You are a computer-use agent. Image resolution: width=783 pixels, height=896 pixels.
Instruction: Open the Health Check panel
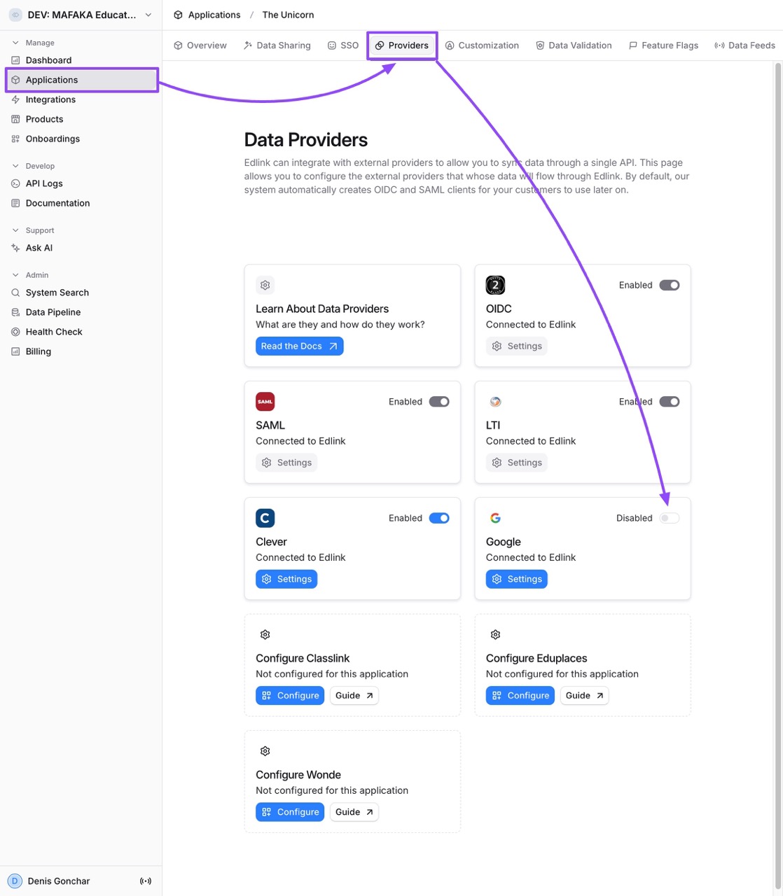pyautogui.click(x=54, y=332)
